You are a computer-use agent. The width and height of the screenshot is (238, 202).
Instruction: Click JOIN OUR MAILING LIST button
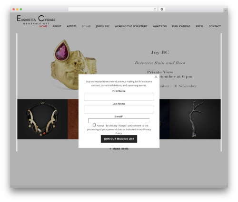point(119,139)
